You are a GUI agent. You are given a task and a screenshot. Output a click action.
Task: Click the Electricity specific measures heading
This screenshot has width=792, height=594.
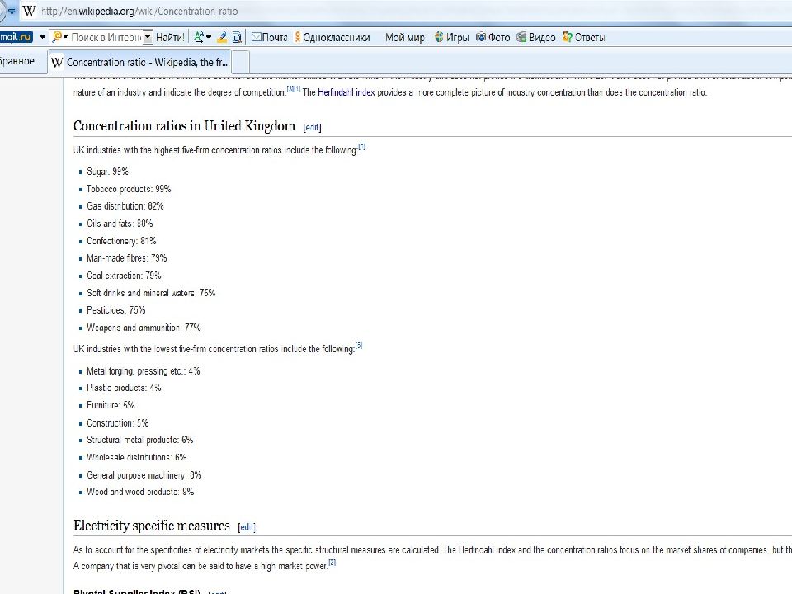click(152, 526)
